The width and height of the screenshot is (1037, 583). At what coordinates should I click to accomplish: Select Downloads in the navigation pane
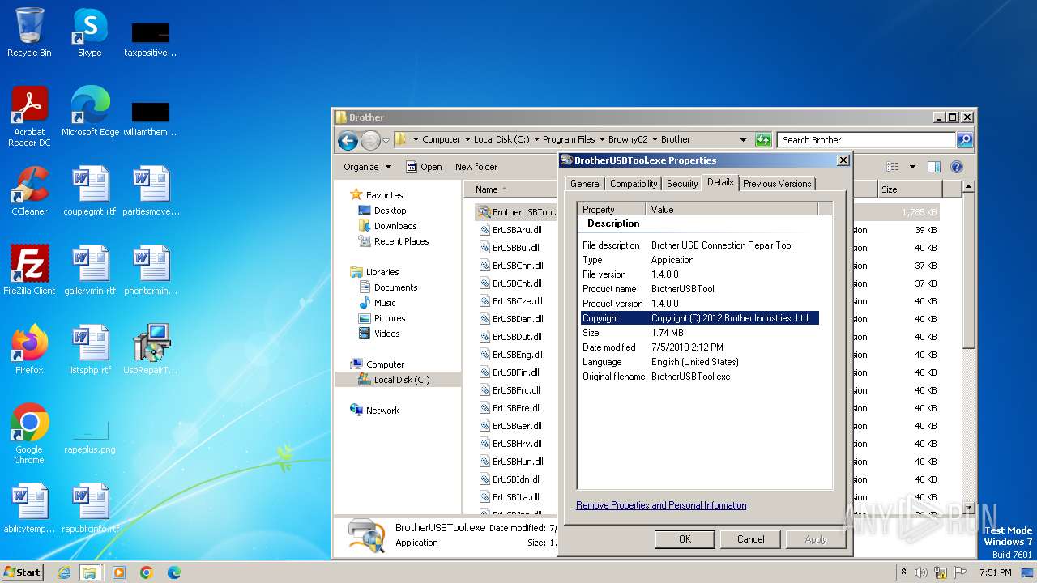[x=395, y=226]
